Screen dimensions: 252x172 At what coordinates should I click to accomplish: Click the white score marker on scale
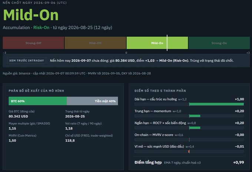tap(167, 43)
